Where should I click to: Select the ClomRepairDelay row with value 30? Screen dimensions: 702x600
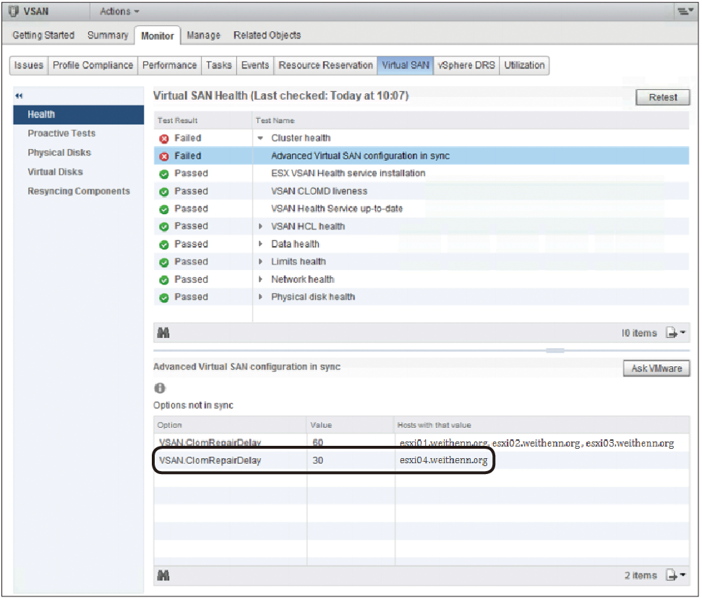point(421,460)
